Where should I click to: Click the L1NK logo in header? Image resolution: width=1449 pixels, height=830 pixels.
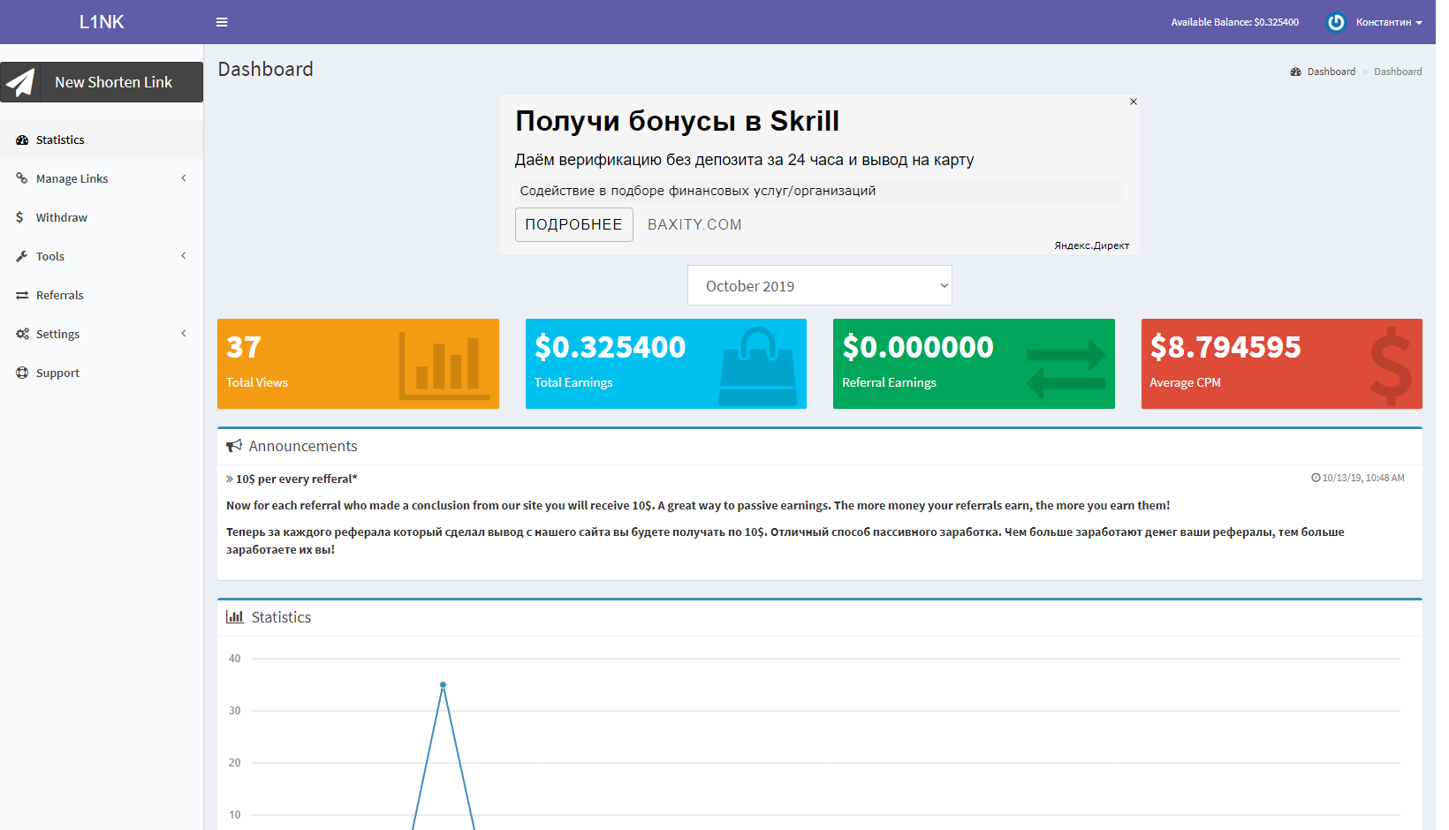point(102,22)
